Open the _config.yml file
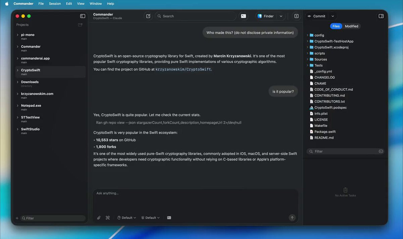 click(323, 71)
